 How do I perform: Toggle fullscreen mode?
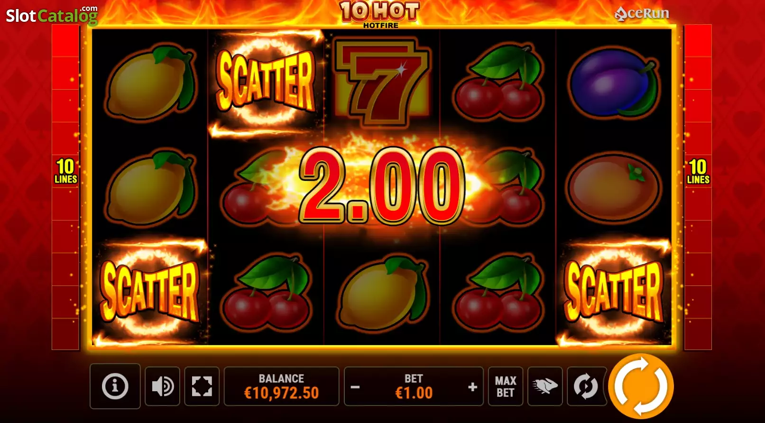point(202,386)
